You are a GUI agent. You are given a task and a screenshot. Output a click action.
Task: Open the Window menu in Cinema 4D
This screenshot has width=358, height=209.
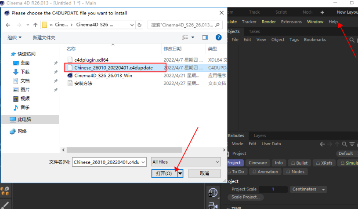click(315, 22)
